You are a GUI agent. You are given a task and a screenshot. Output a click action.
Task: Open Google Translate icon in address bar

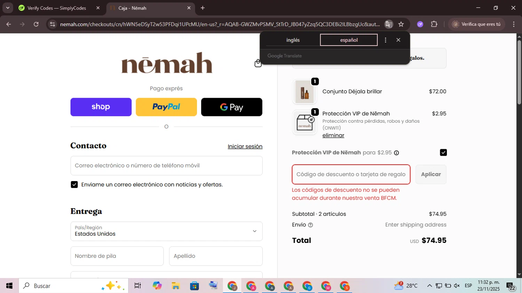pos(389,24)
